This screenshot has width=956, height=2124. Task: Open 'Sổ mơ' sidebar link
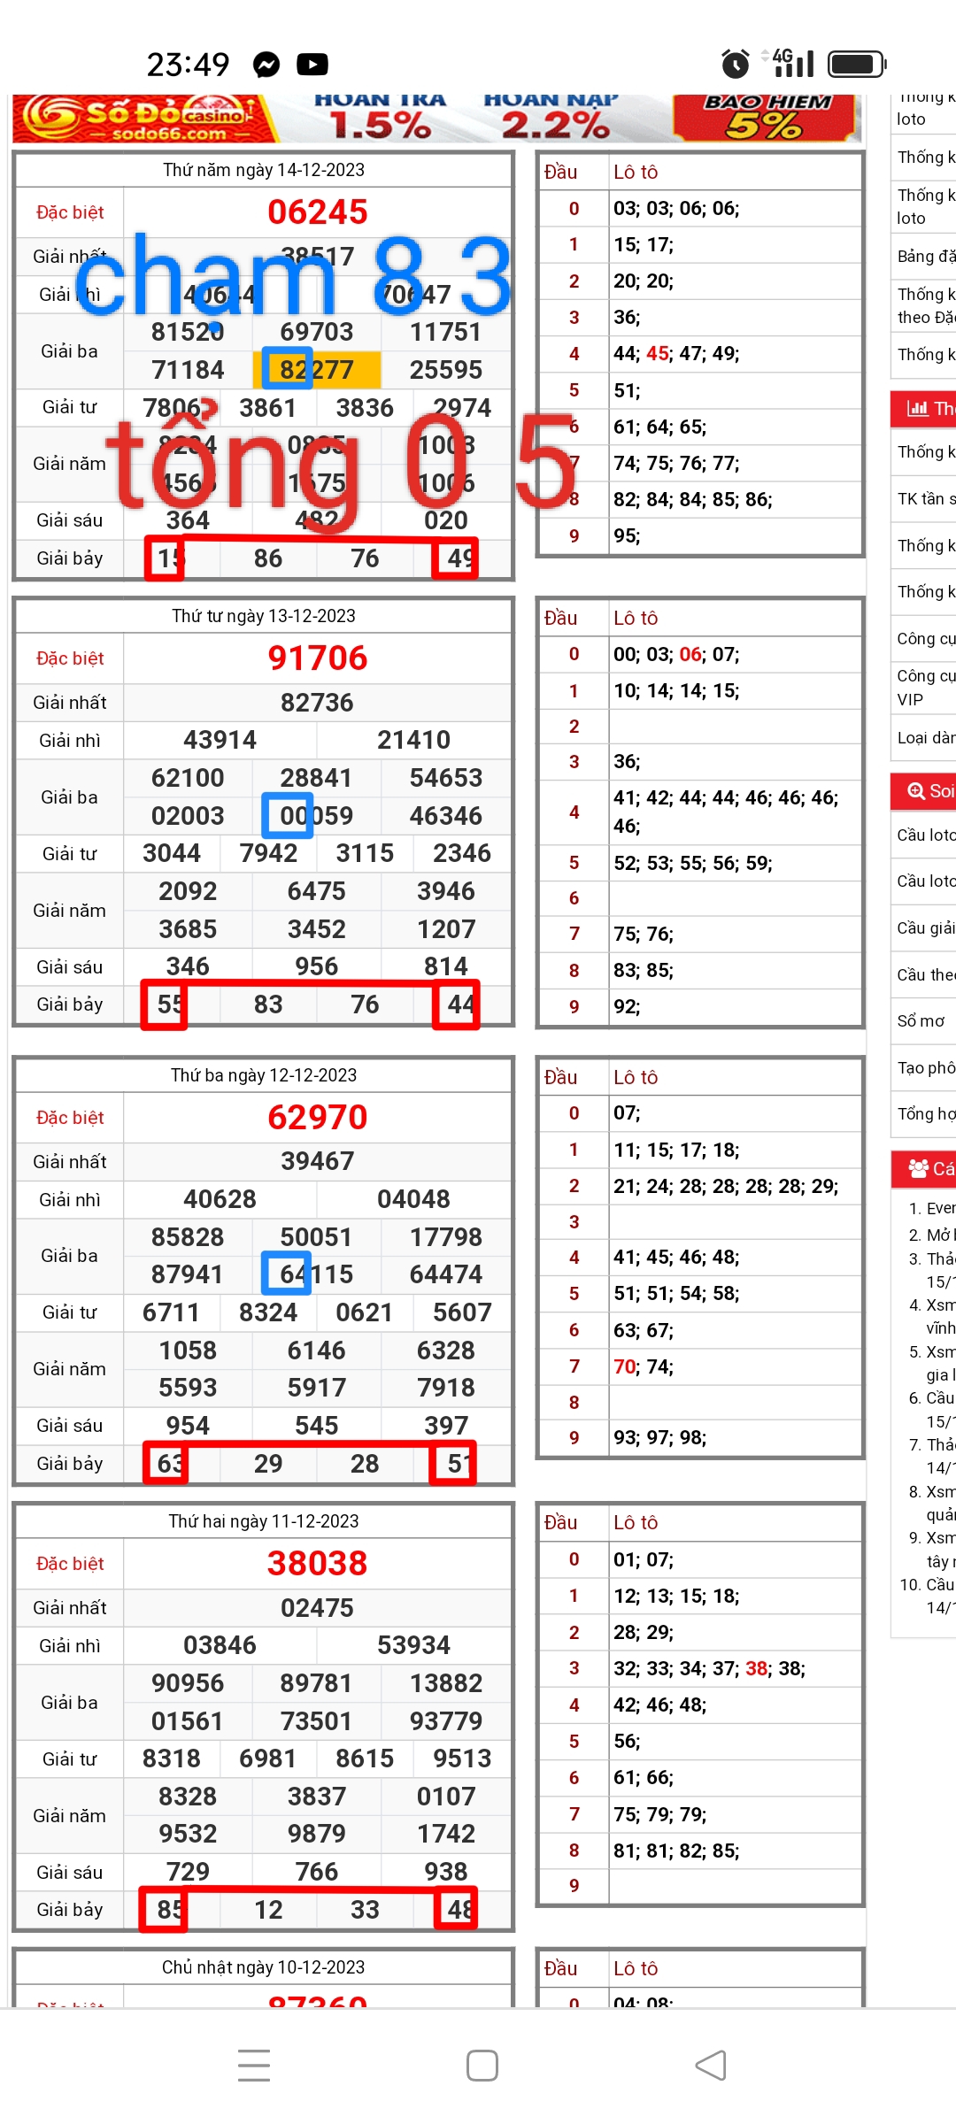921,1020
